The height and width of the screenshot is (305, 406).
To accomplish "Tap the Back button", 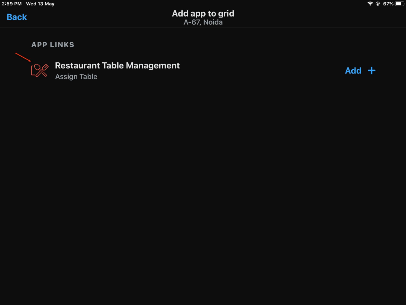I will click(17, 17).
